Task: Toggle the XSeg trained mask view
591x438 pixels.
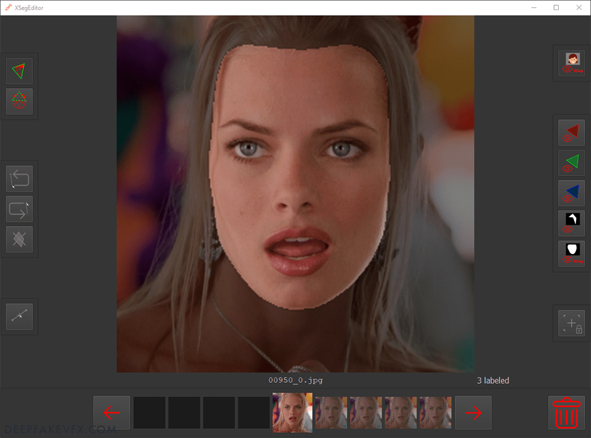Action: (x=571, y=254)
